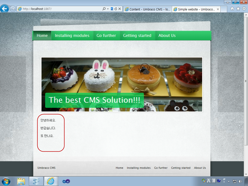
Task: Follow the footer Installing modules link
Action: pos(139,168)
